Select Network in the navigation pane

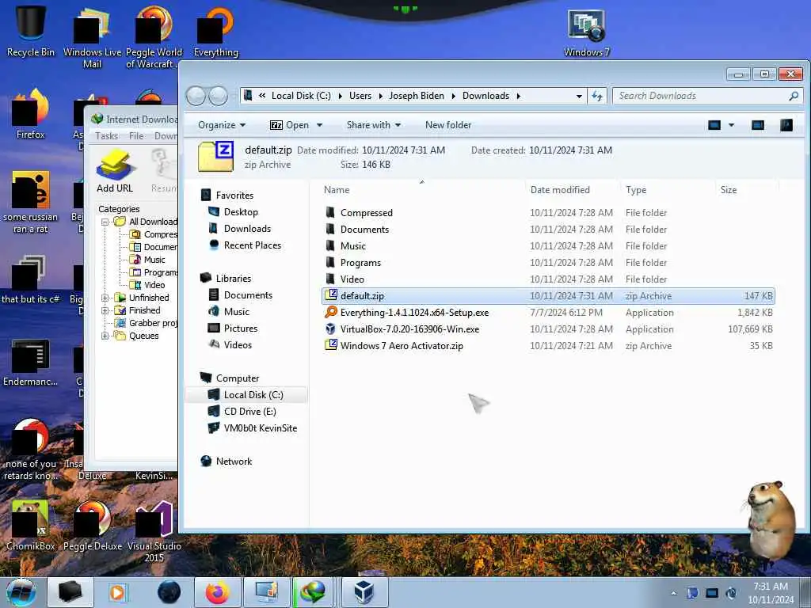pyautogui.click(x=234, y=462)
